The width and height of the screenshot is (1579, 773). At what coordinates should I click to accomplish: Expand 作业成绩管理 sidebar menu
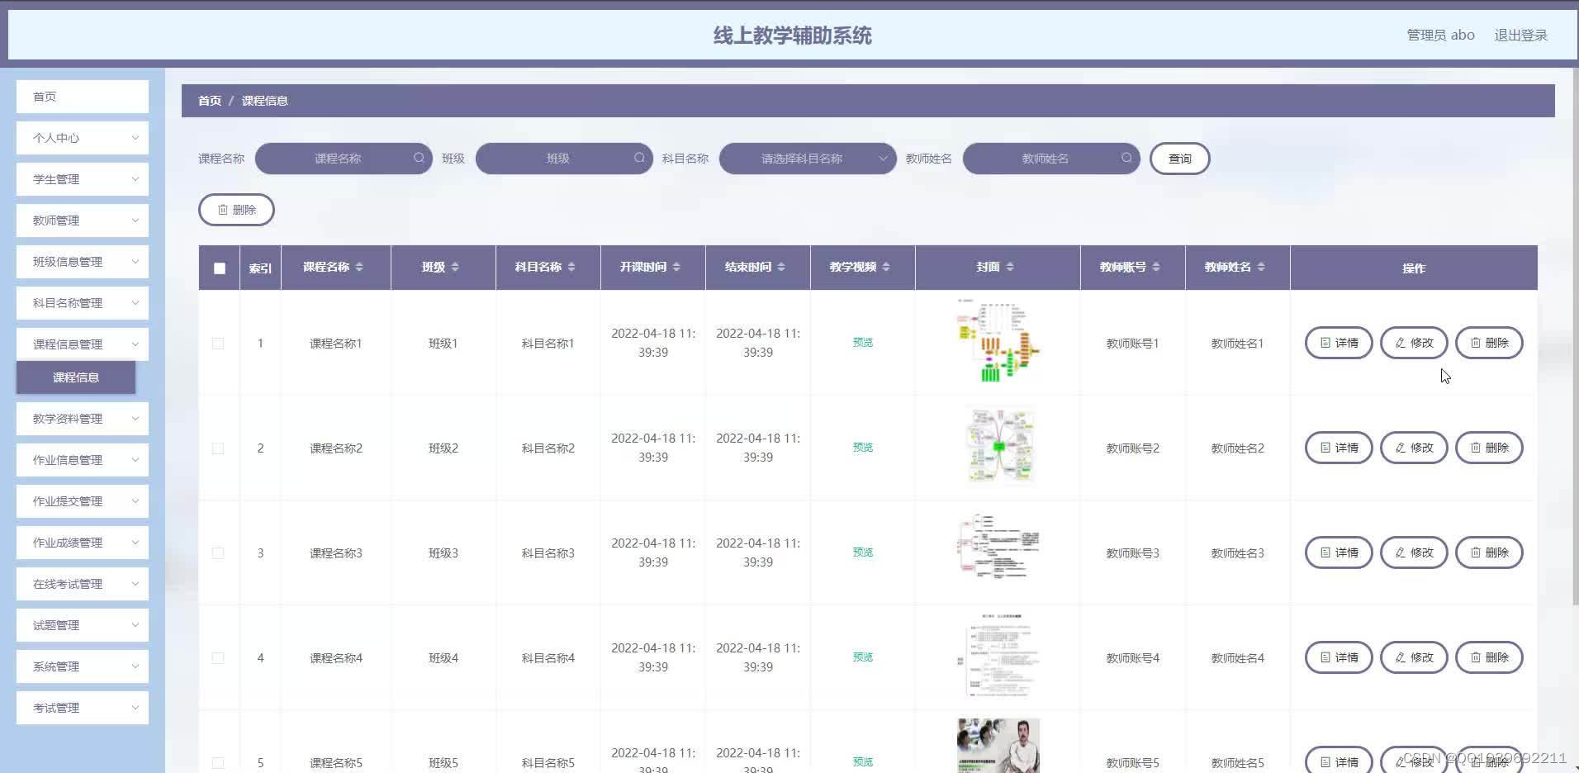[83, 543]
